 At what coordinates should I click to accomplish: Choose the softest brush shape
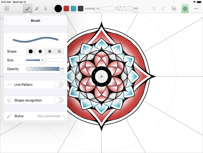tap(59, 51)
